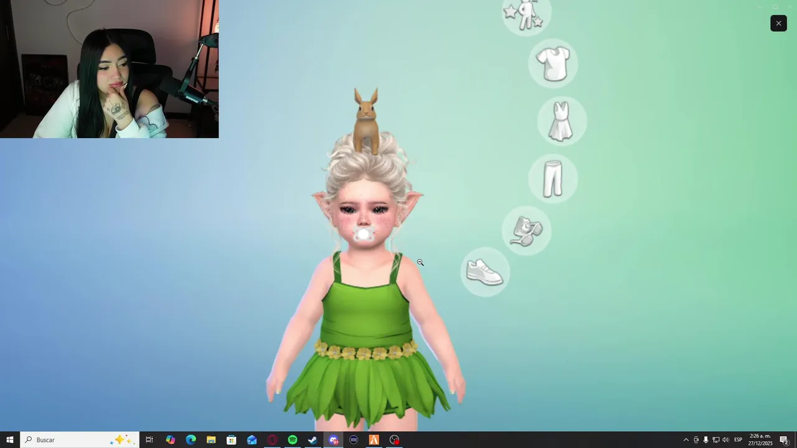Open Microsoft Store from the taskbar

click(x=231, y=440)
